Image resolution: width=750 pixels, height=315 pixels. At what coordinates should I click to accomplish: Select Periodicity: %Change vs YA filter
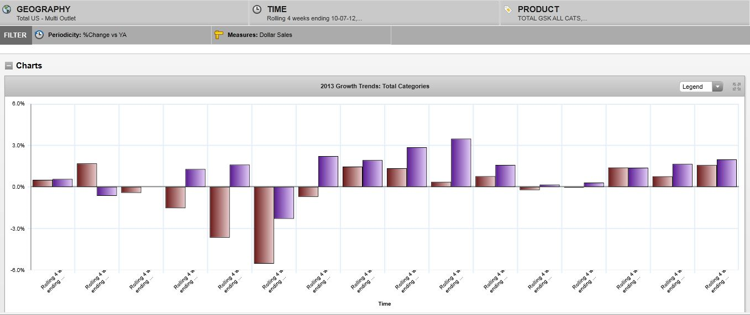pos(87,35)
